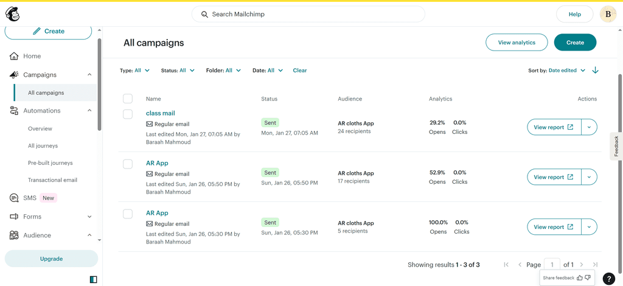Click the page number input
This screenshot has width=623, height=286.
tap(552, 265)
